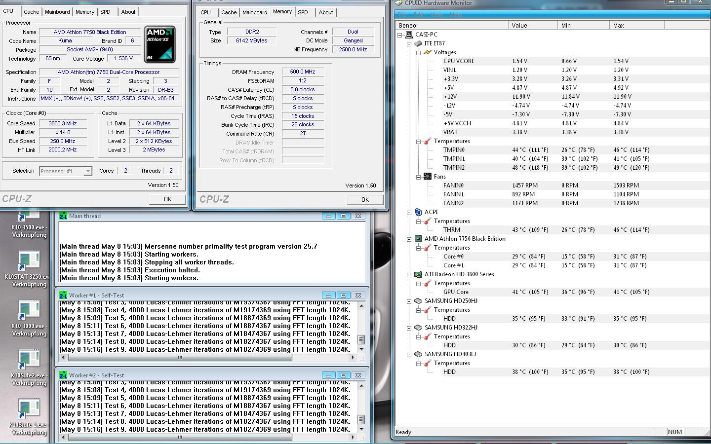This screenshot has width=711, height=444.
Task: Click Worker #1 vertical scrollbar thumb
Action: (361, 339)
